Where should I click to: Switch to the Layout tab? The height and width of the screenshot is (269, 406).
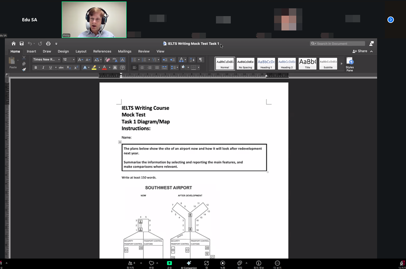tap(81, 51)
